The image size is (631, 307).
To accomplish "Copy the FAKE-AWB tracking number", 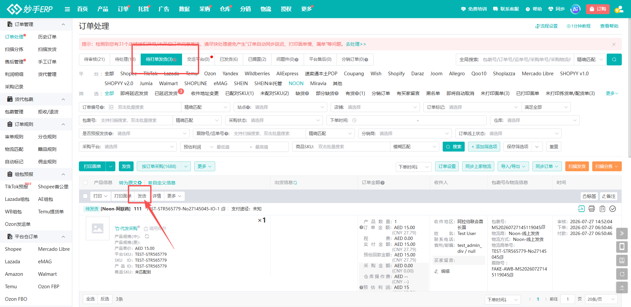I will point(511,275).
